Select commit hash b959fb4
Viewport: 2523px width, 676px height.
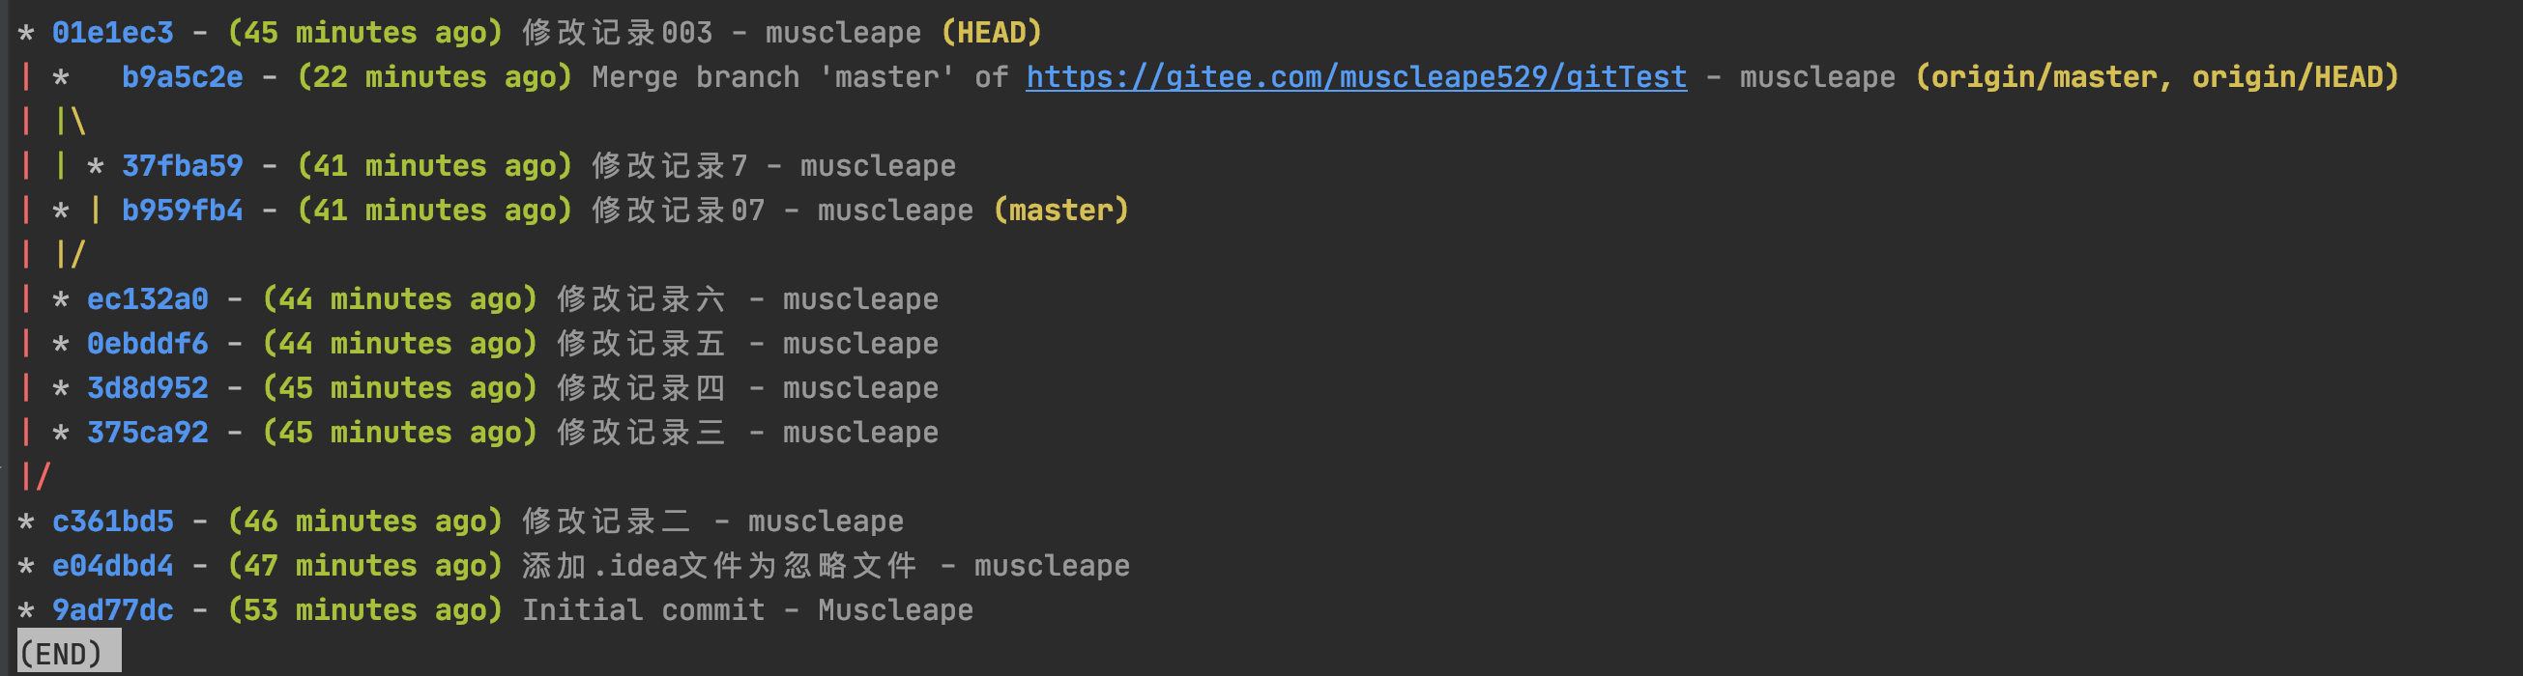182,211
